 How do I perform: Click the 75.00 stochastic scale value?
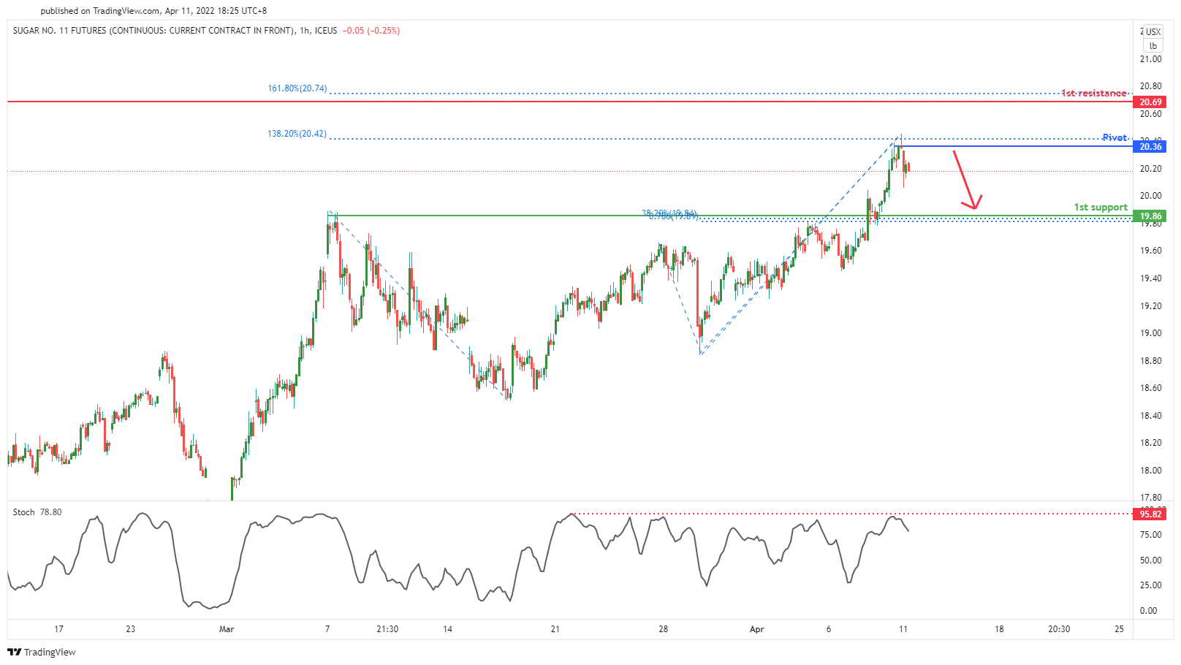(1151, 535)
